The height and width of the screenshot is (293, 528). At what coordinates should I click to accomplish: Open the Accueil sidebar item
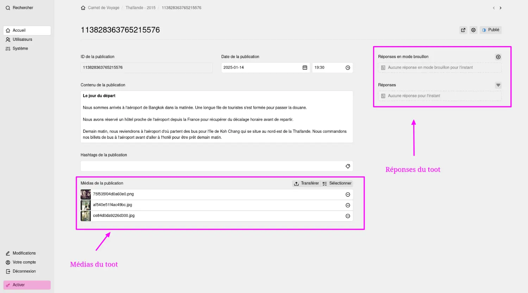[x=27, y=30]
